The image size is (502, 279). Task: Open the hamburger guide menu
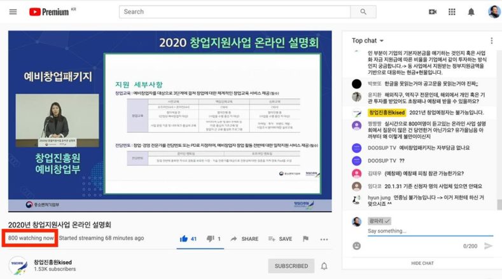13,12
